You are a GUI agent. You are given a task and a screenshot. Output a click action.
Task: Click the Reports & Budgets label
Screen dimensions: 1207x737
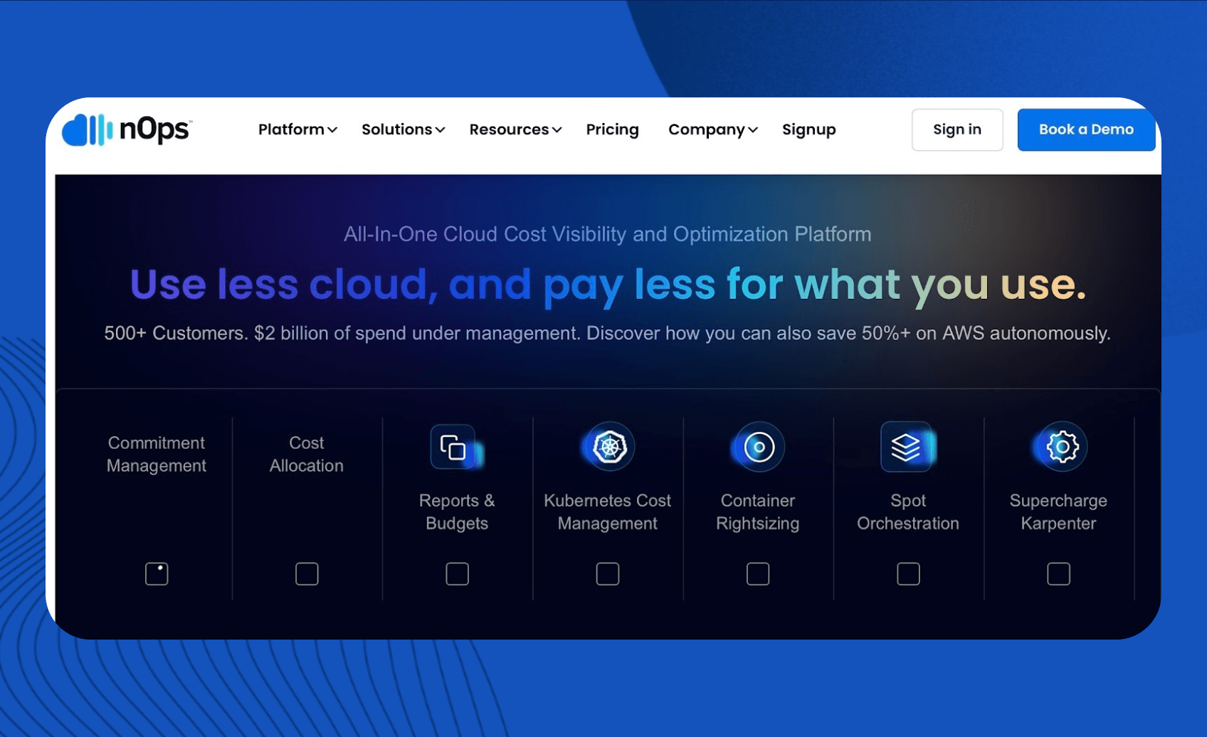click(x=457, y=511)
